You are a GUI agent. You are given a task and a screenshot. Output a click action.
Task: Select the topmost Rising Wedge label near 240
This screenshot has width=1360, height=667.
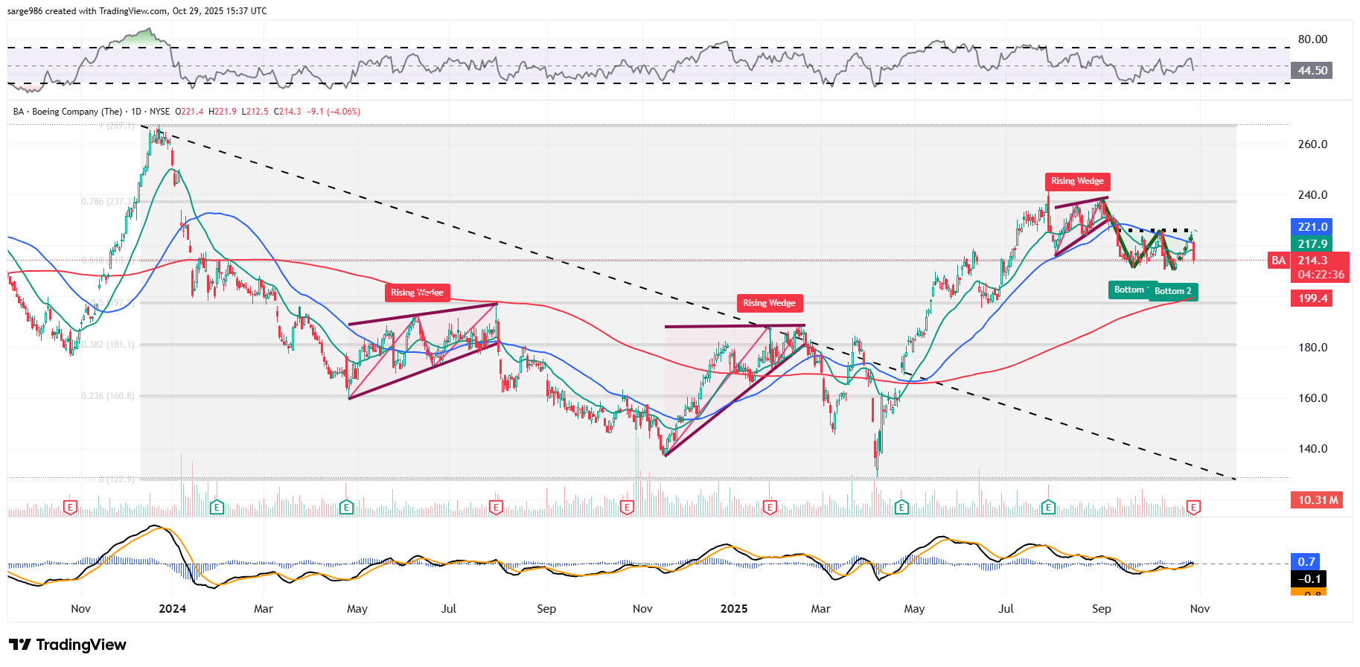point(1077,181)
